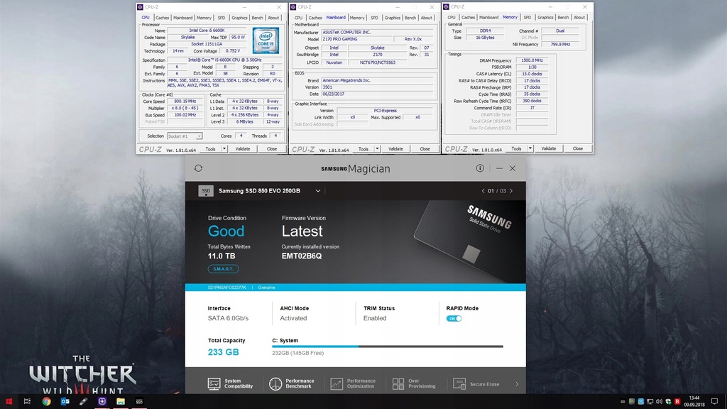
Task: Click the volume icon in system tray
Action: pos(659,402)
